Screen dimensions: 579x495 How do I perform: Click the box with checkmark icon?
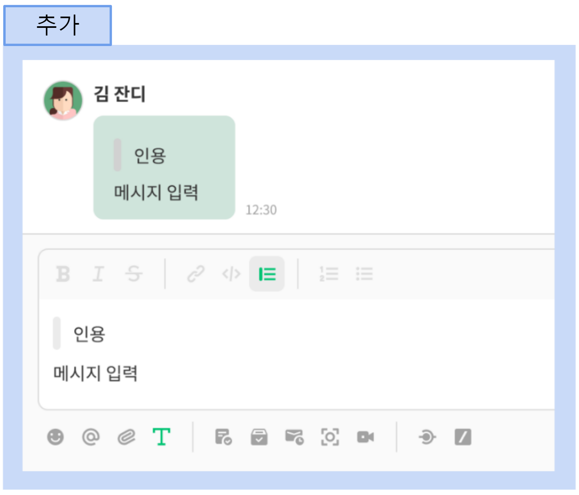pos(259,437)
